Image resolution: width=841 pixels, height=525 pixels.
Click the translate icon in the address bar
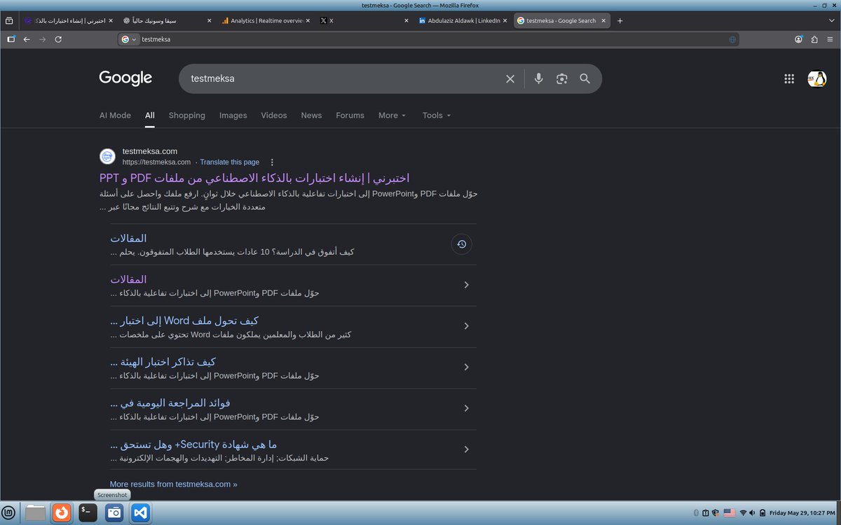click(x=733, y=39)
